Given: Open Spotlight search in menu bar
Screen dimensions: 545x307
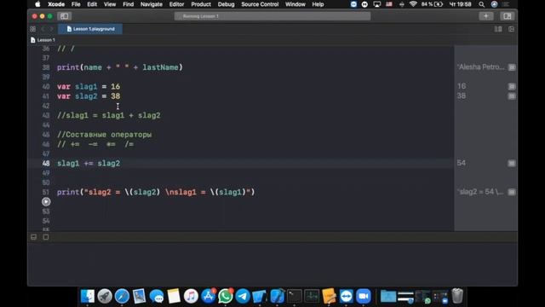Looking at the screenshot, I should pyautogui.click(x=481, y=4).
